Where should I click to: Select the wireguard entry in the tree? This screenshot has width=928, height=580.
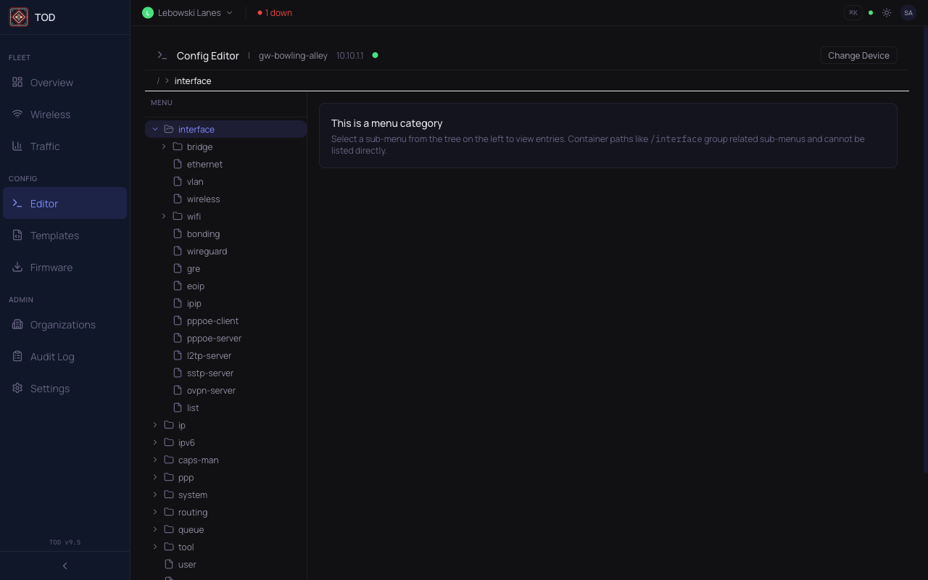click(x=207, y=251)
